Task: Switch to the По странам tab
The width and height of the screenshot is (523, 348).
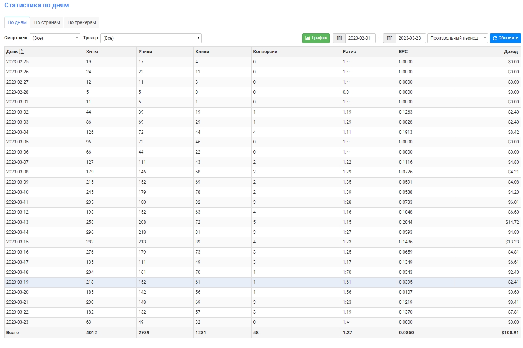Action: 47,22
